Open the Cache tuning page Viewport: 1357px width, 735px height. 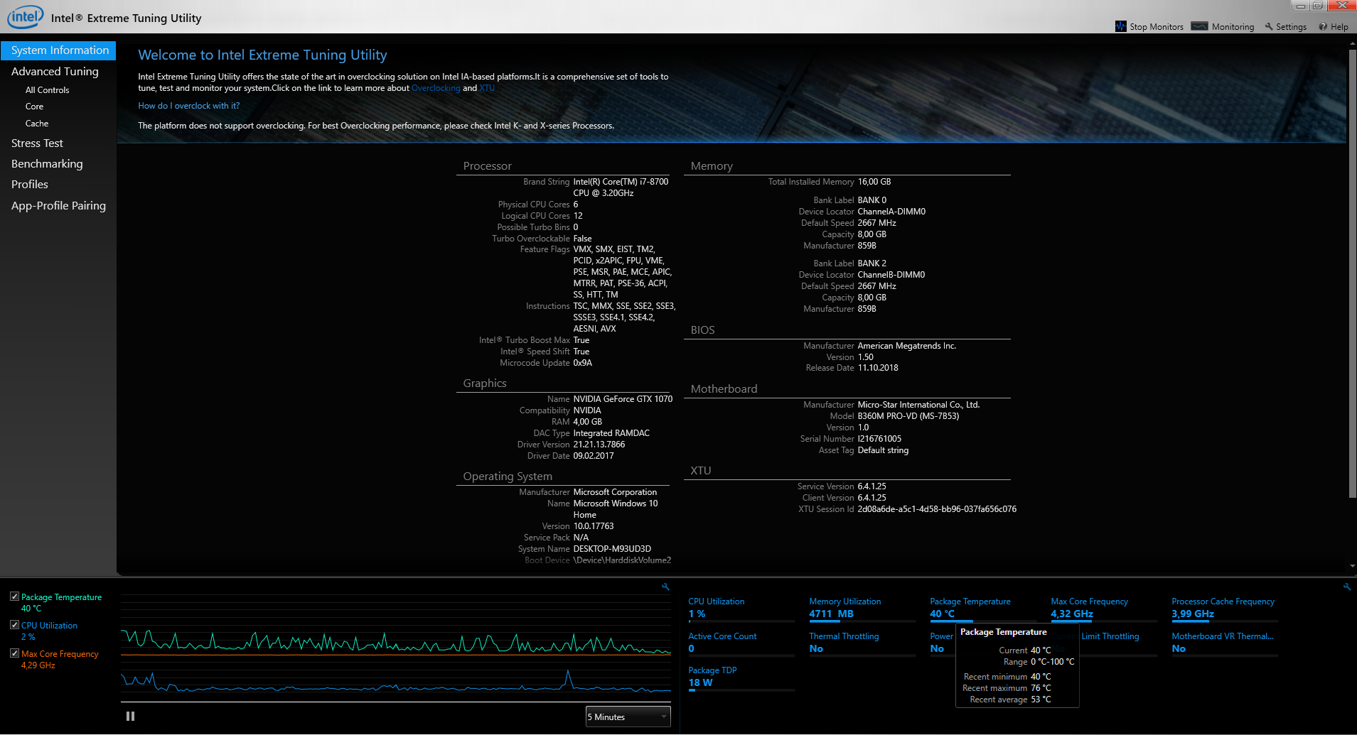click(37, 124)
